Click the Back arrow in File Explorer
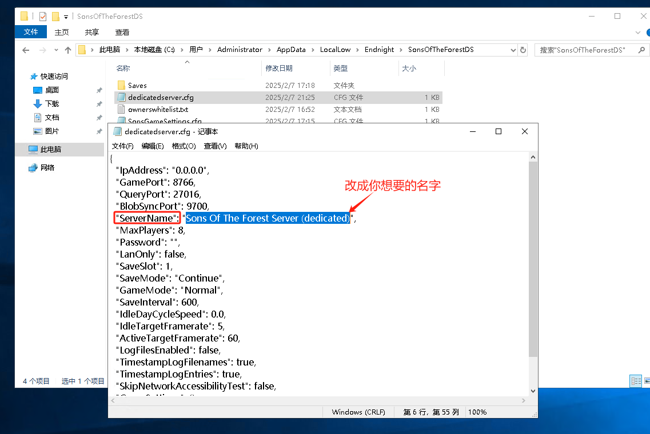The image size is (650, 434). pos(26,50)
